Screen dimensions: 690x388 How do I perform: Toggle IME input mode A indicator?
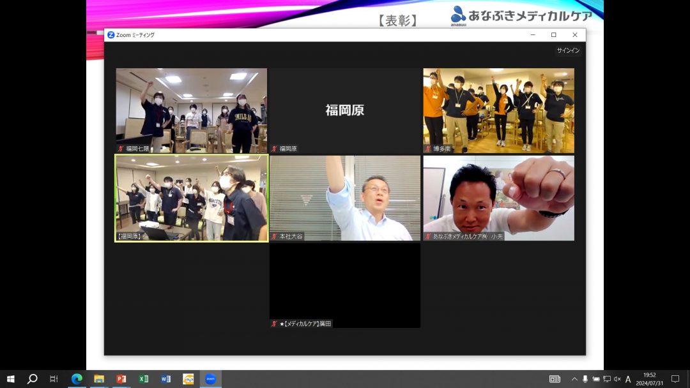(628, 379)
